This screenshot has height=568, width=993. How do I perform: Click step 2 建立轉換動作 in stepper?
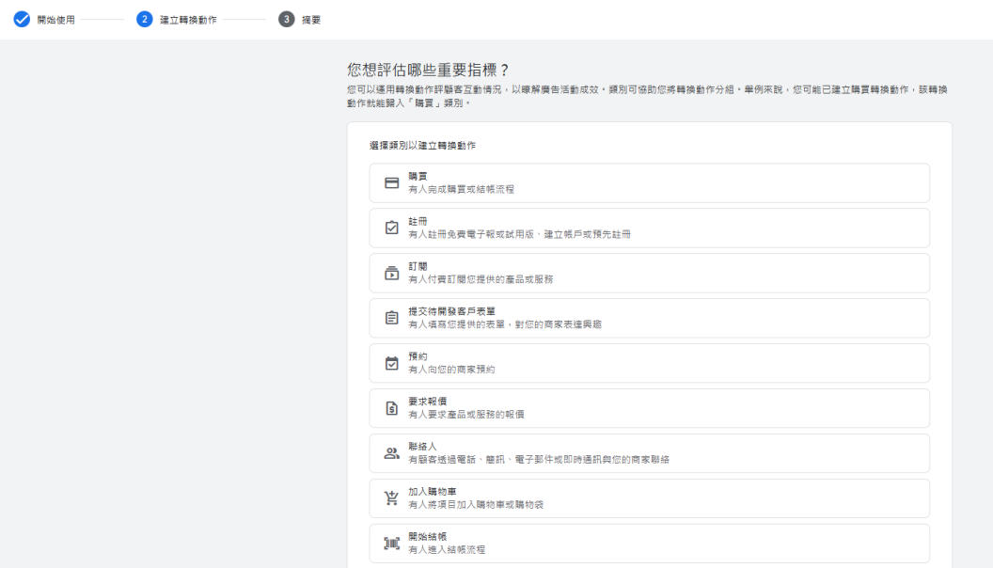(x=188, y=20)
